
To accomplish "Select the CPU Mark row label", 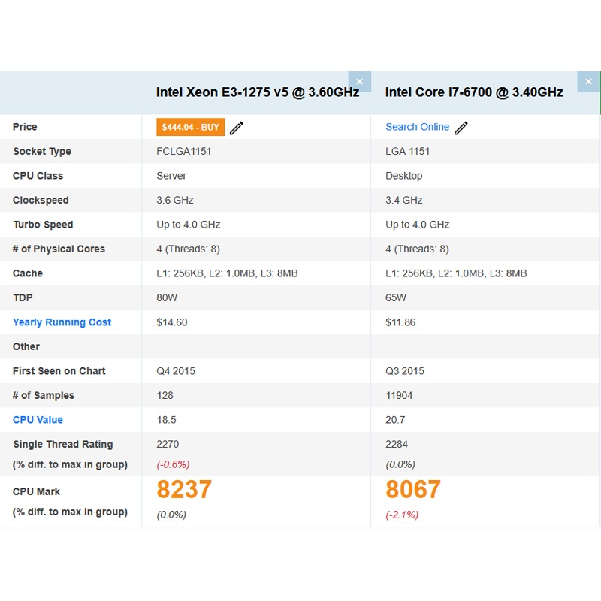I will click(x=36, y=492).
